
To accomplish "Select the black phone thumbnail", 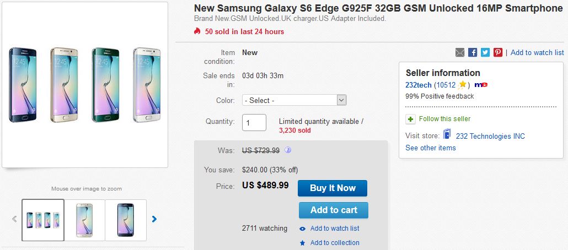I will 126,220.
